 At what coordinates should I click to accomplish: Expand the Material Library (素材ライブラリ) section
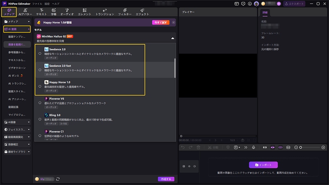pyautogui.click(x=17, y=152)
